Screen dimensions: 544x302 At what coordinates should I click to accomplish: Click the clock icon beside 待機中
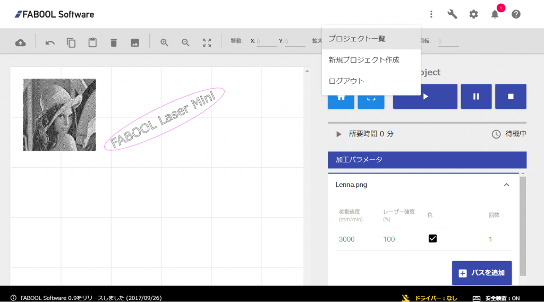496,134
